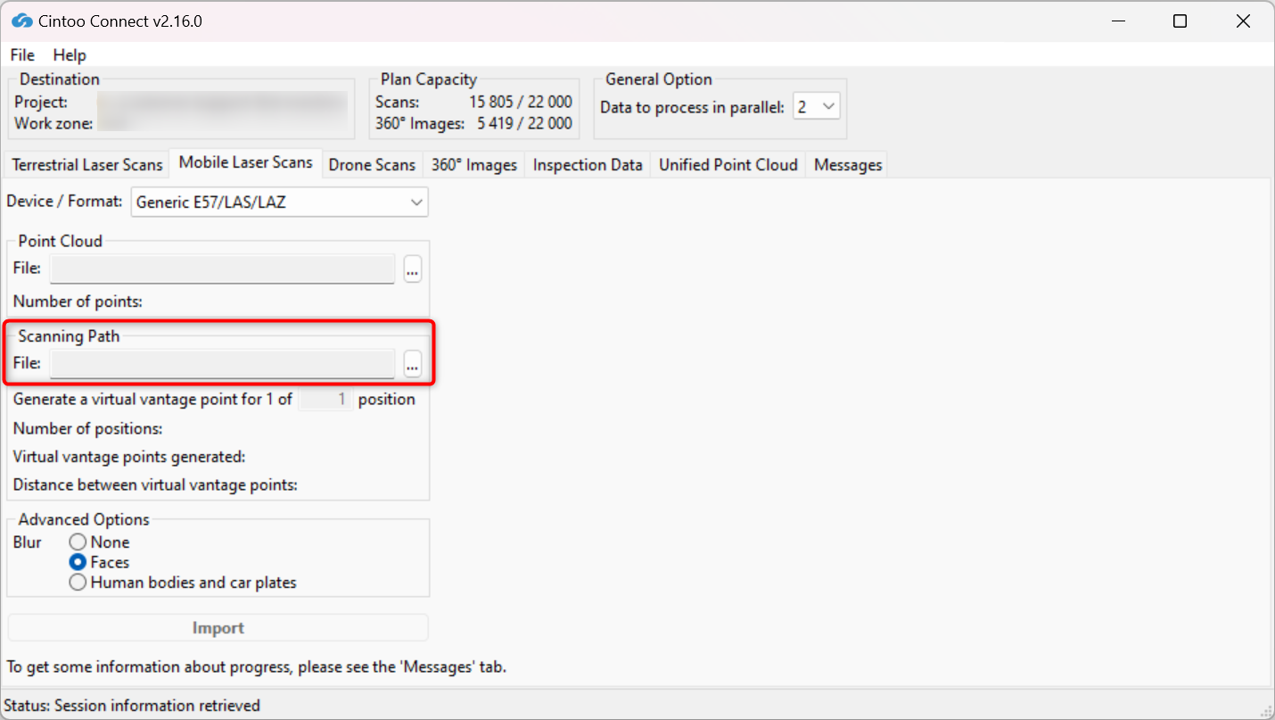
Task: Click the vantage point position number field
Action: (325, 400)
